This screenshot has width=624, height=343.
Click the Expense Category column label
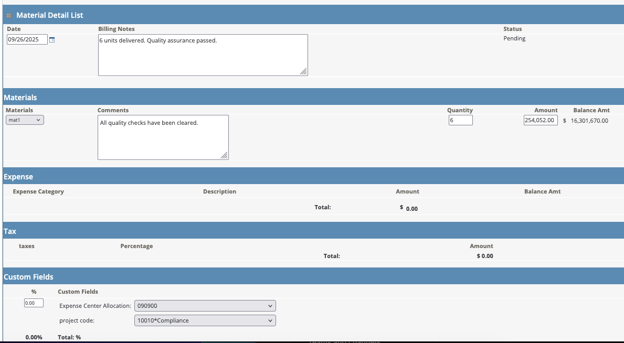tap(38, 192)
